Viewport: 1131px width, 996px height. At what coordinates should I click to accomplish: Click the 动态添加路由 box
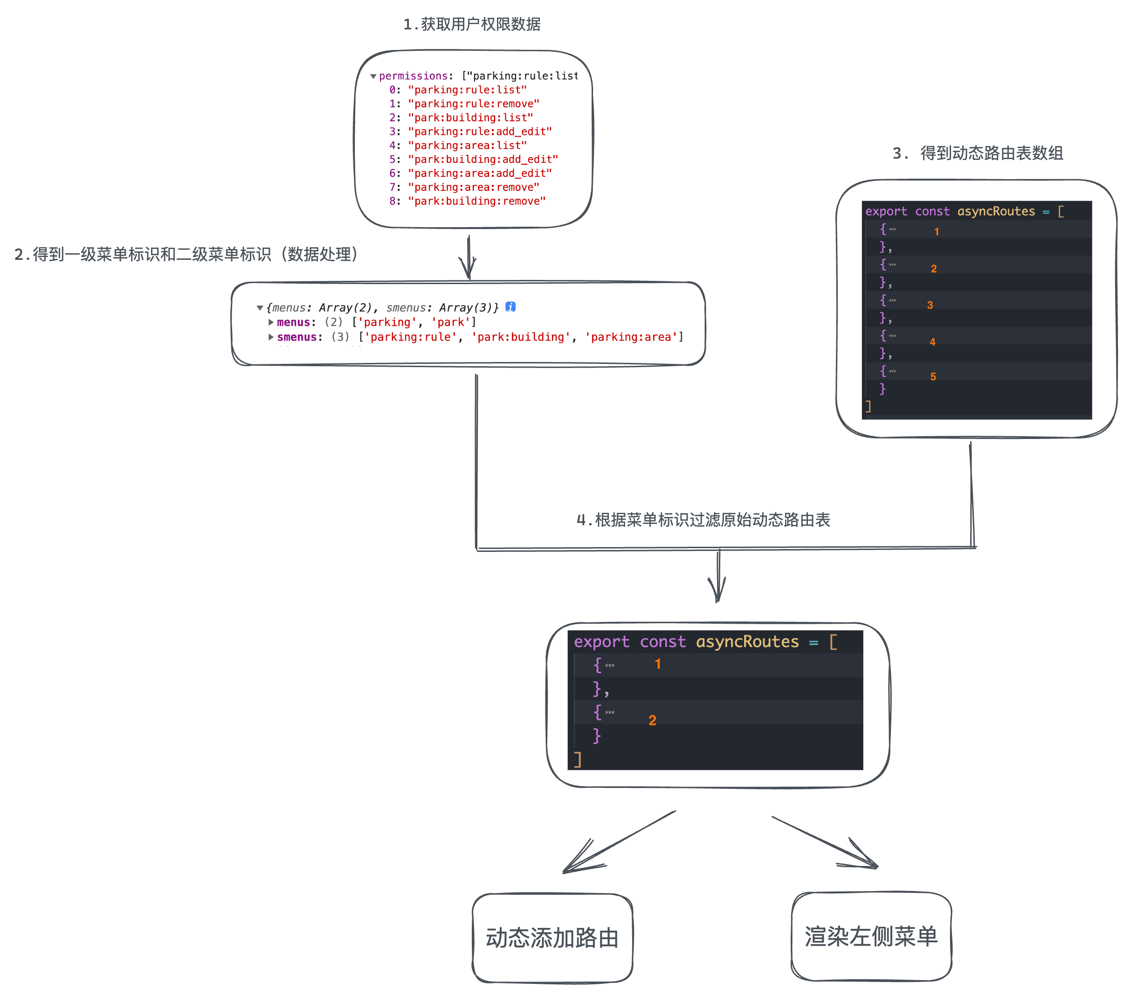pos(552,938)
